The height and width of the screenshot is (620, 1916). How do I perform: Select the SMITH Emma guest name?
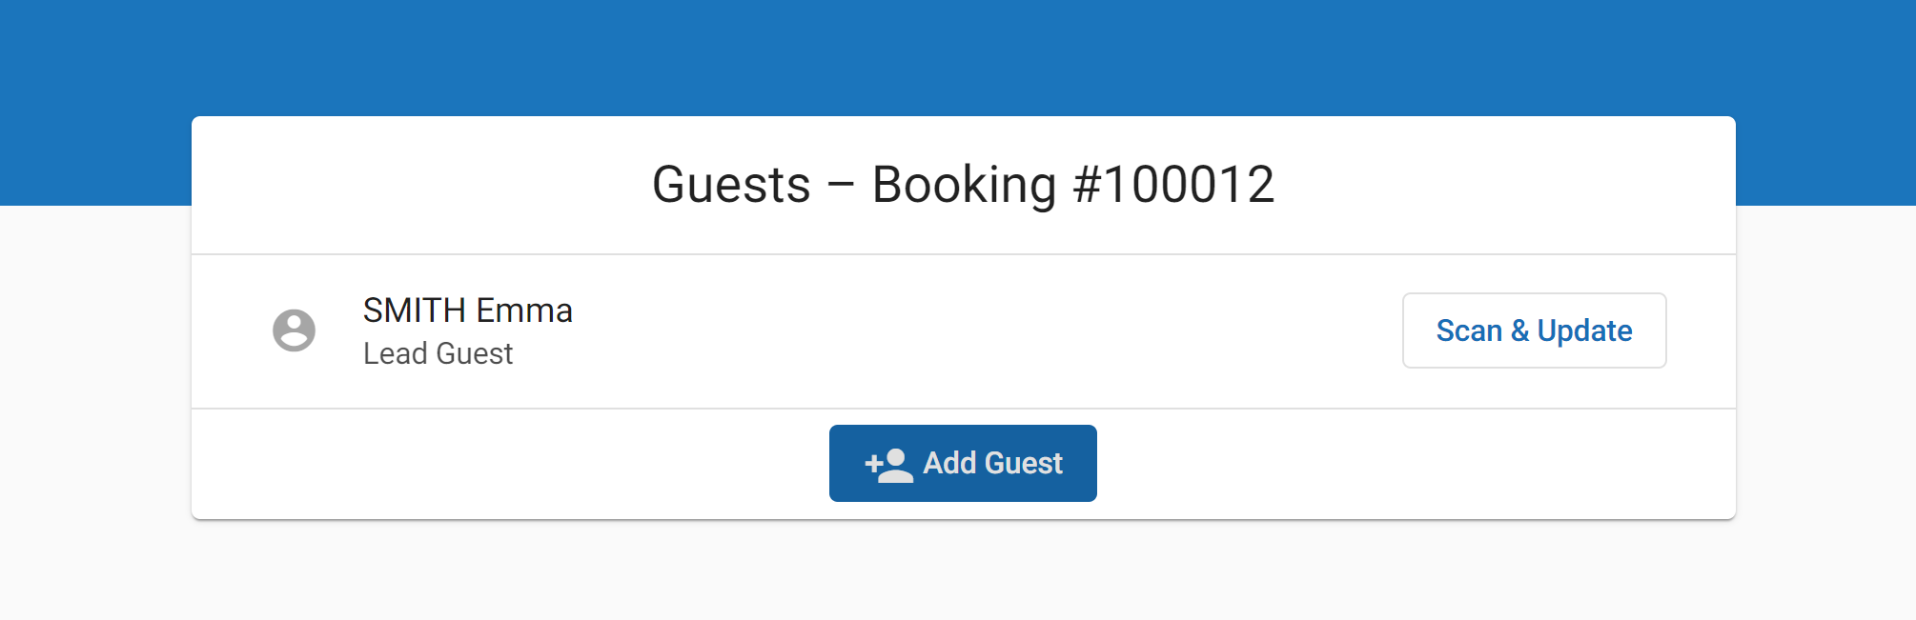(467, 310)
